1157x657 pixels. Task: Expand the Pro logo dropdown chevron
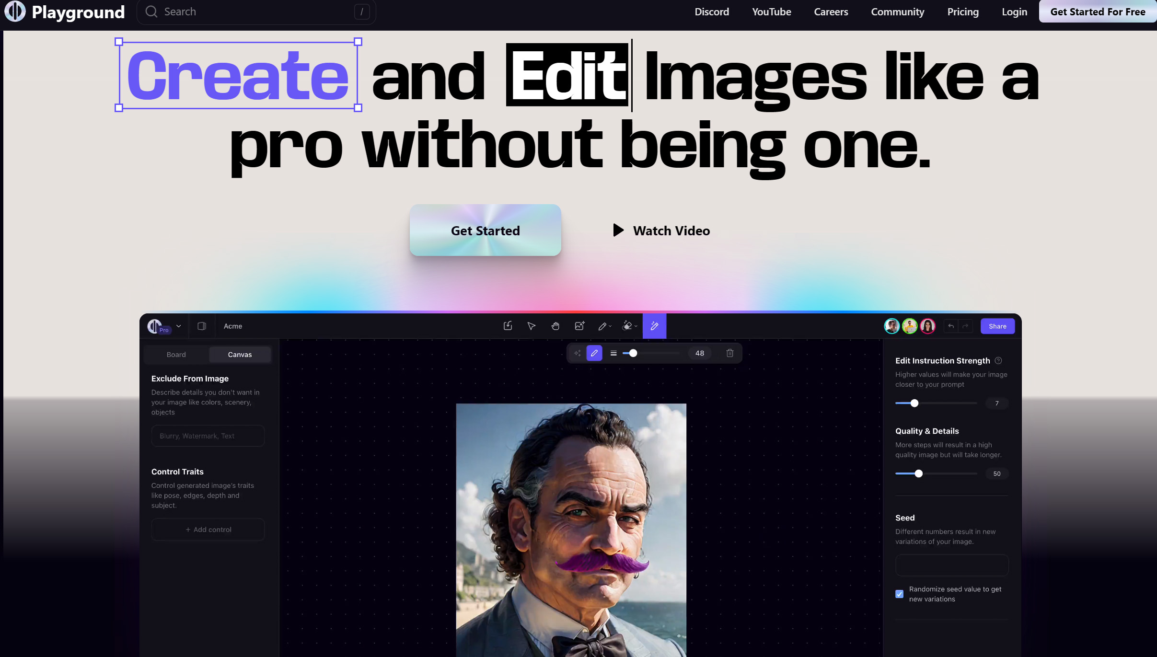[179, 326]
